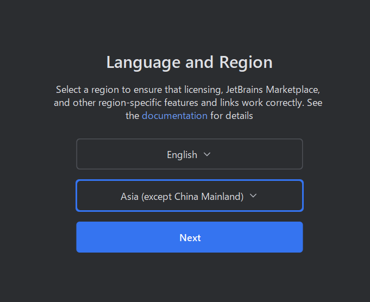The height and width of the screenshot is (302, 370).
Task: Open the documentation link
Action: pos(174,116)
